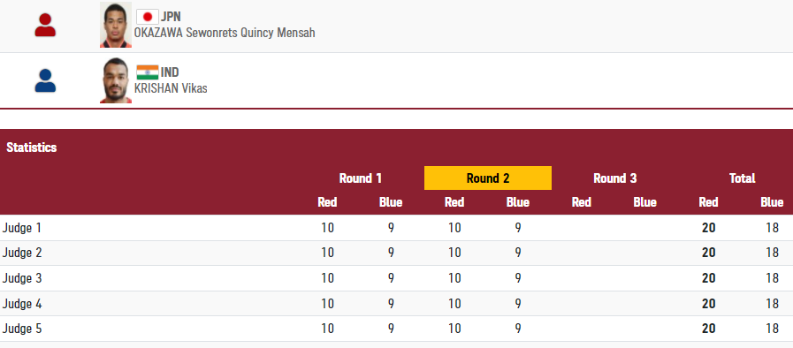Click the India flag icon
The width and height of the screenshot is (793, 348).
[147, 72]
